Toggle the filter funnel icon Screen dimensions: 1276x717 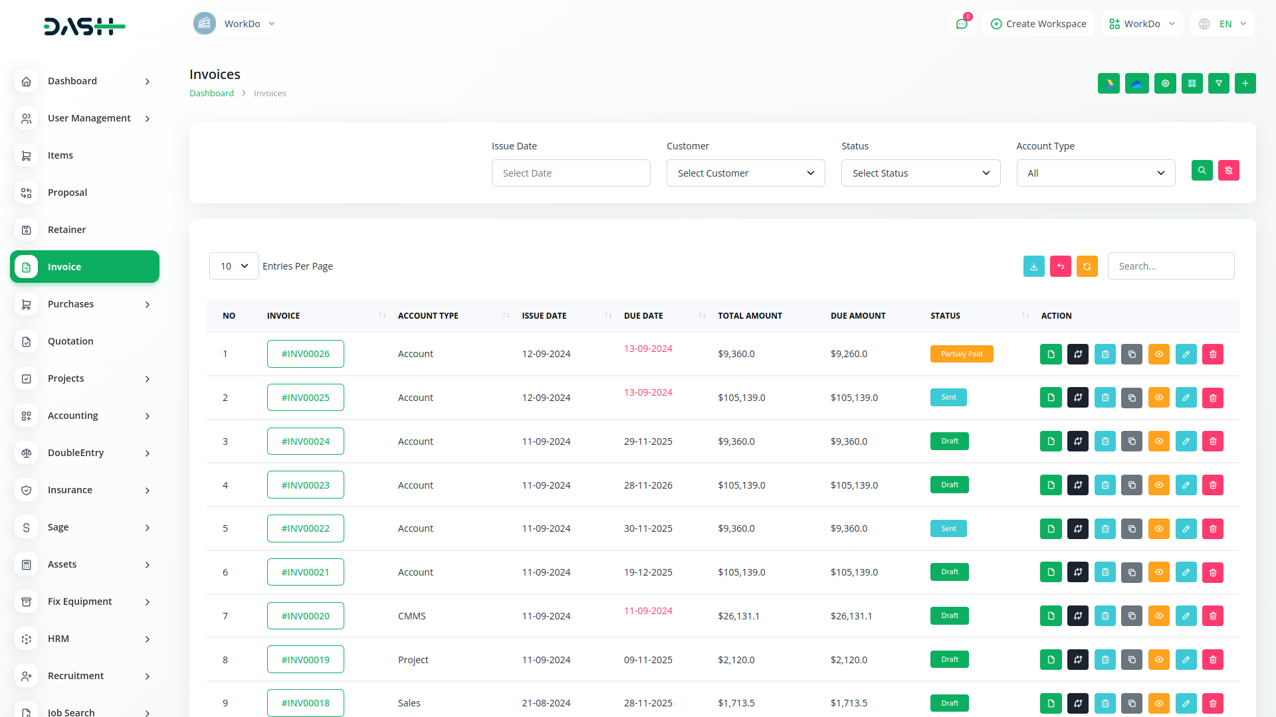click(x=1218, y=83)
